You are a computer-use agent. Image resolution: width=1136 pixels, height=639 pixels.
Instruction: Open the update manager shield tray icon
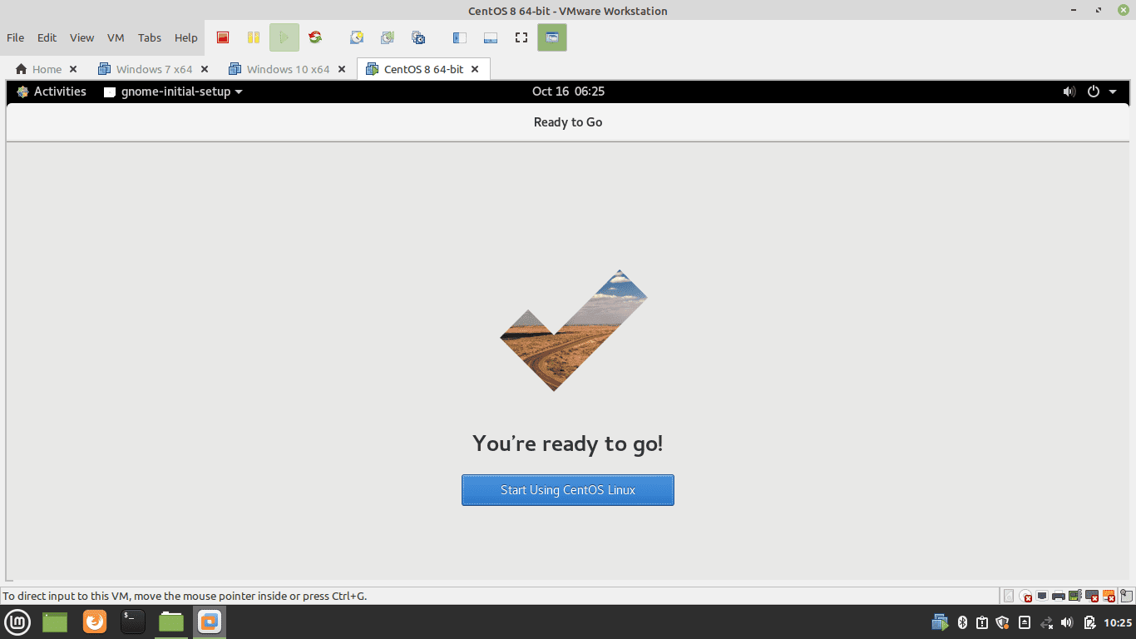(1002, 622)
